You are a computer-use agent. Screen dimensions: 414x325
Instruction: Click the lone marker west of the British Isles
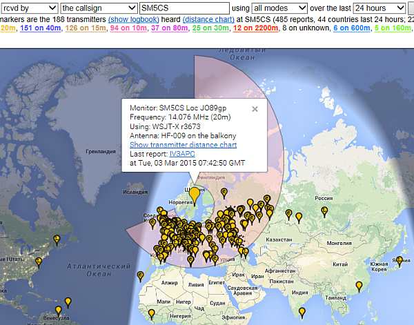[152, 223]
